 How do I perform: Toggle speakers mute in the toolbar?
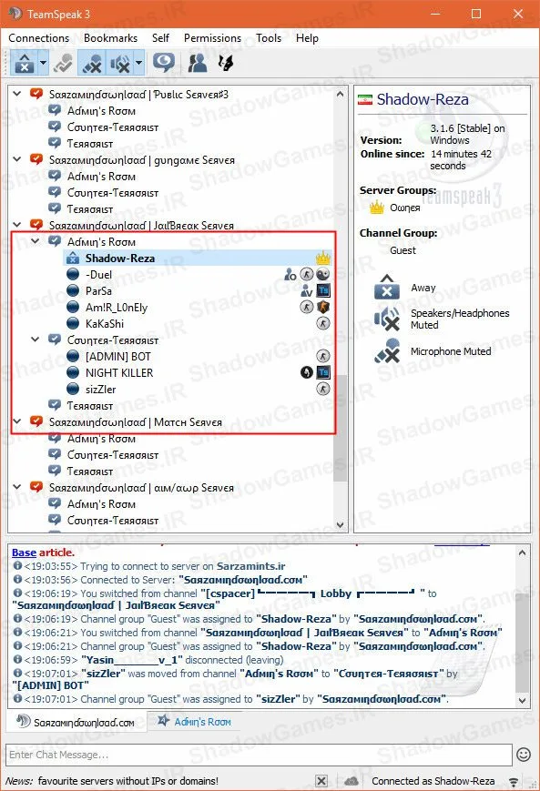click(x=119, y=63)
